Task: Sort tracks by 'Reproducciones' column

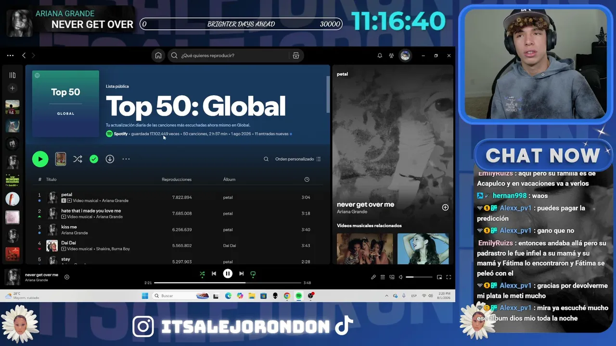Action: point(177,180)
